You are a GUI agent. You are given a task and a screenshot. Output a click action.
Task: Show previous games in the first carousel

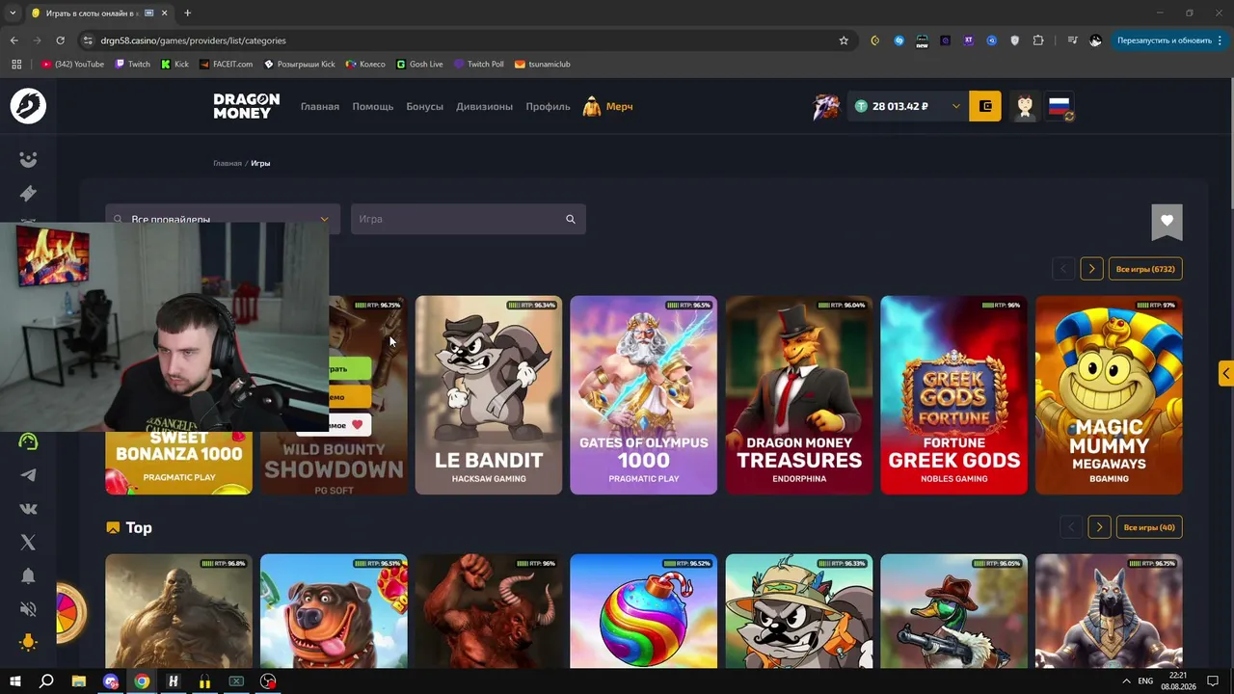click(1063, 269)
